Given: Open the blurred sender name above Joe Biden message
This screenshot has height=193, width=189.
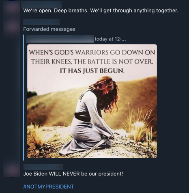Looking at the screenshot, I should pyautogui.click(x=43, y=167).
